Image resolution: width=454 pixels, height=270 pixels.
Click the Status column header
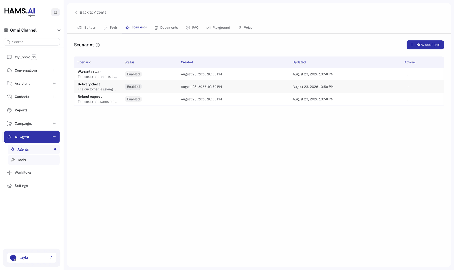129,62
